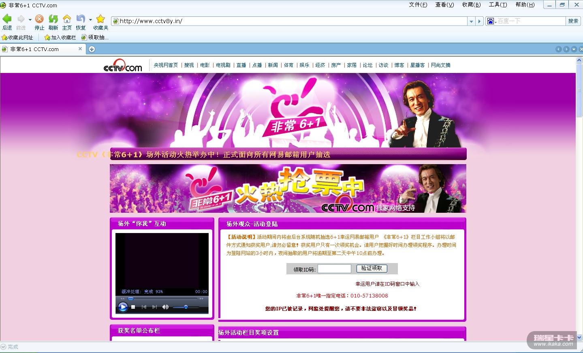
Task: Open the 收藏(B) menu
Action: point(471,5)
